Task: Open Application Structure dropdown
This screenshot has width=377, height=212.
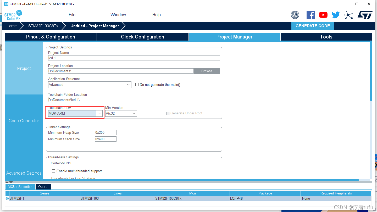Action: coord(90,85)
